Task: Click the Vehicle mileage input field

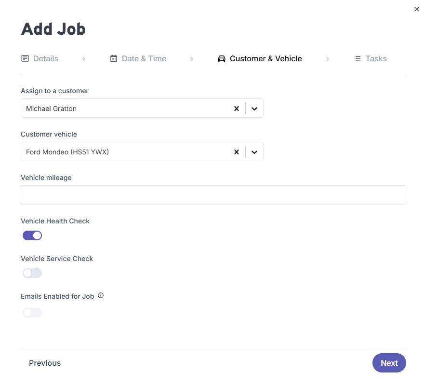Action: (213, 194)
